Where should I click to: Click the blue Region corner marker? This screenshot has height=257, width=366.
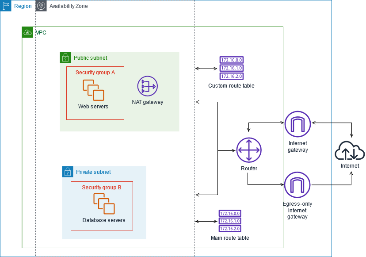pos(6,6)
